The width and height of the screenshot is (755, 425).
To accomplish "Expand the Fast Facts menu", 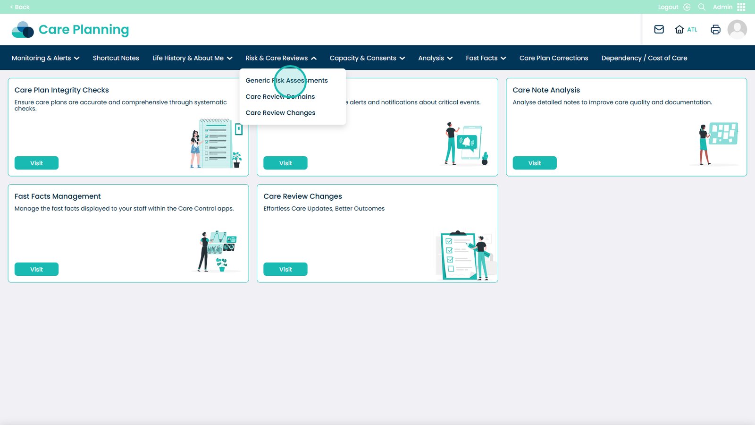I will click(486, 58).
